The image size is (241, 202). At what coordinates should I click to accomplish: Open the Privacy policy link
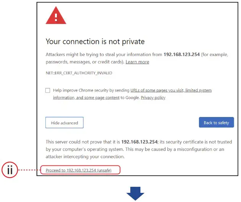pyautogui.click(x=153, y=98)
